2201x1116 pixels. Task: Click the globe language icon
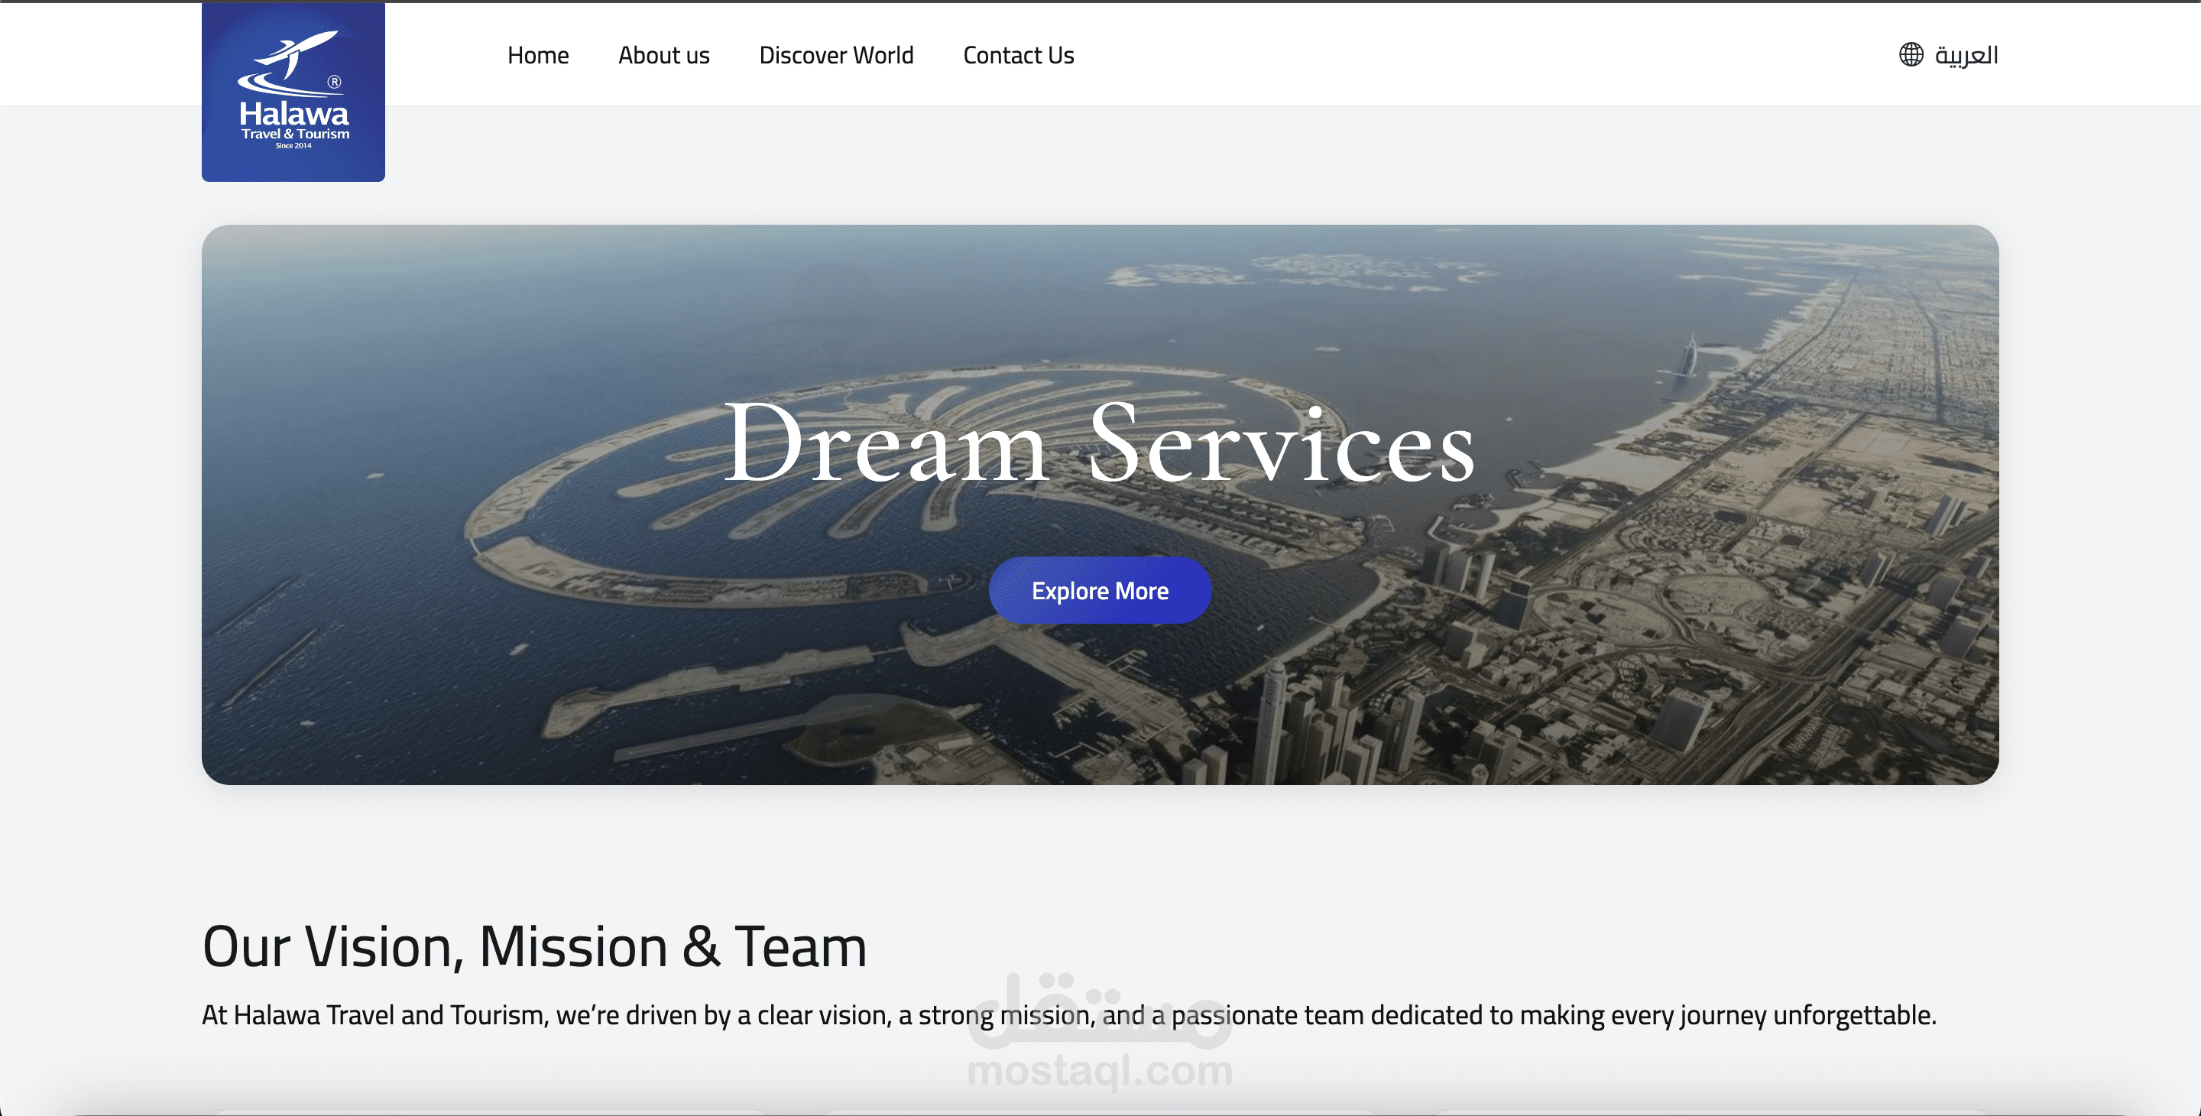(1911, 55)
